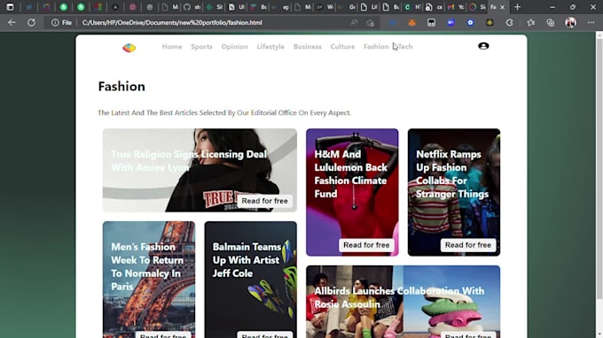This screenshot has width=603, height=338.
Task: Click 'H&M And Lululemon Back Fashion' headline
Action: pyautogui.click(x=351, y=173)
